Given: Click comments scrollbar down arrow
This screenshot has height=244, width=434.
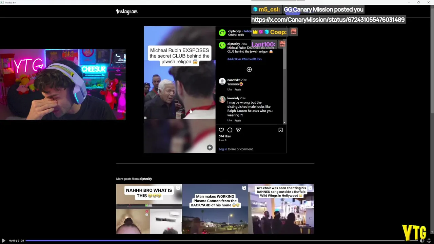Looking at the screenshot, I should point(284,122).
